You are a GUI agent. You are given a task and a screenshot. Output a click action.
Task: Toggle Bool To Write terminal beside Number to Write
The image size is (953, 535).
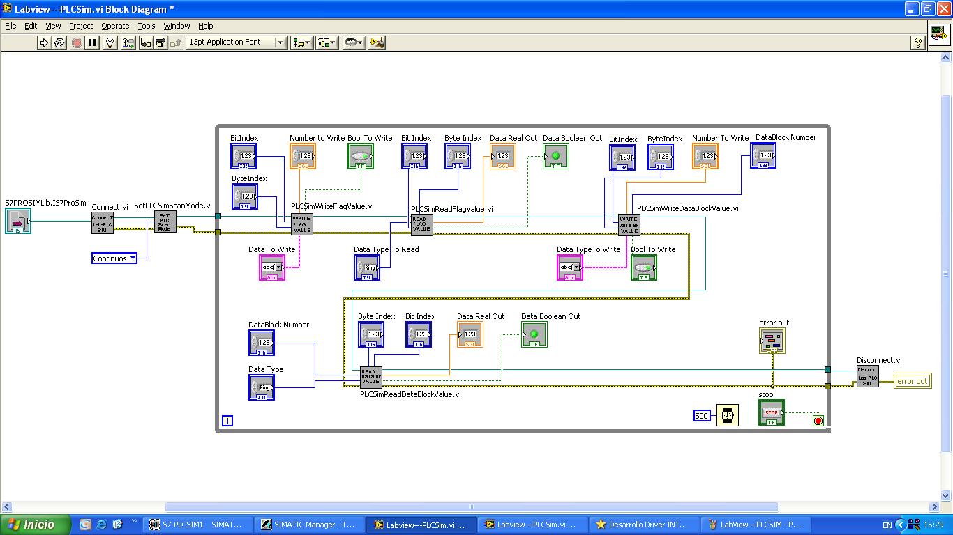(x=361, y=156)
